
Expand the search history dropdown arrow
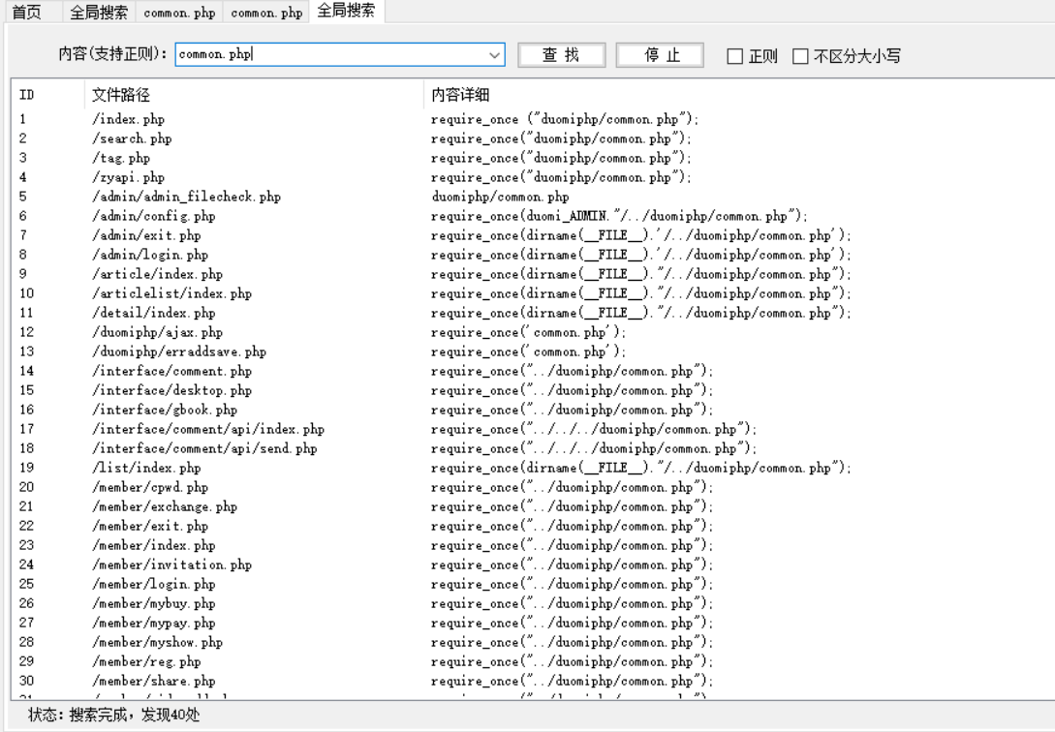point(495,55)
